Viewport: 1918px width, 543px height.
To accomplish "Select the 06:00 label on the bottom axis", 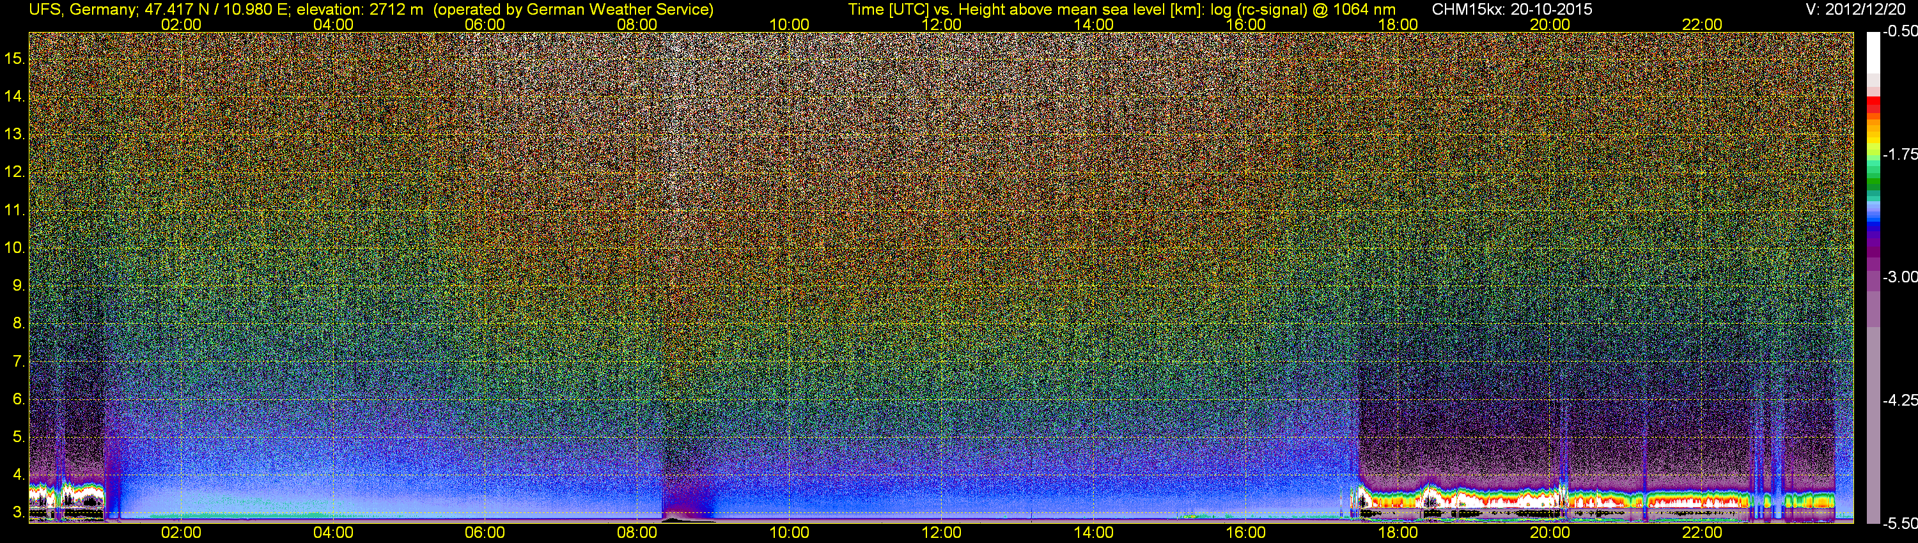I will pyautogui.click(x=485, y=533).
